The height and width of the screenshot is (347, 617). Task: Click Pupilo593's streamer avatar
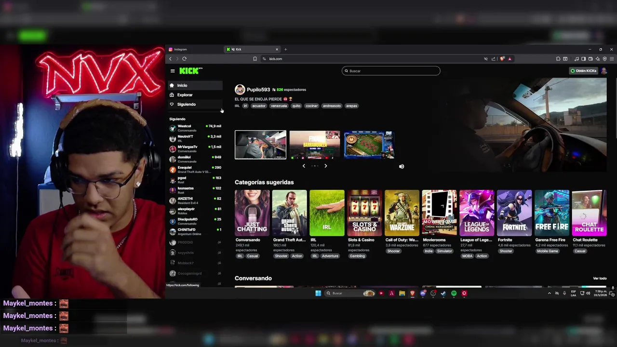tap(240, 90)
